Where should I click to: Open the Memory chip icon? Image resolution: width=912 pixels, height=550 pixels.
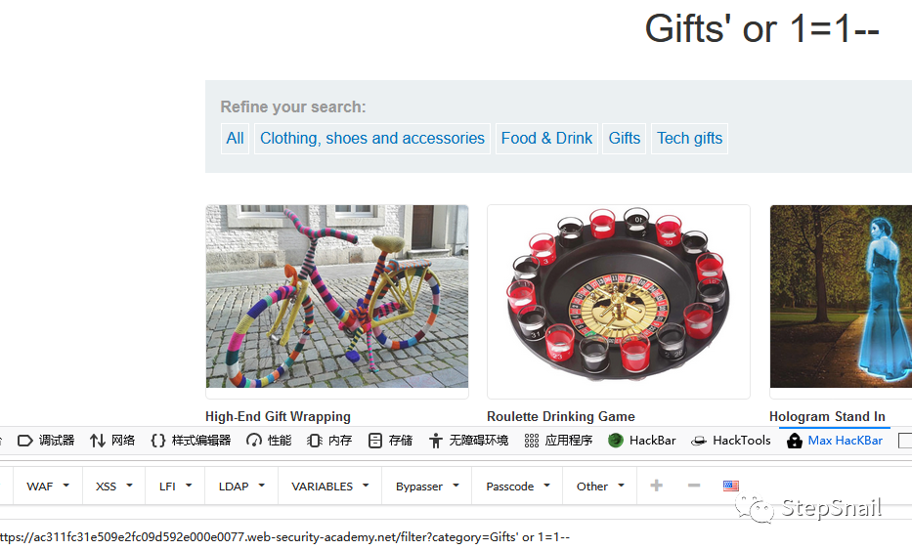tap(314, 441)
